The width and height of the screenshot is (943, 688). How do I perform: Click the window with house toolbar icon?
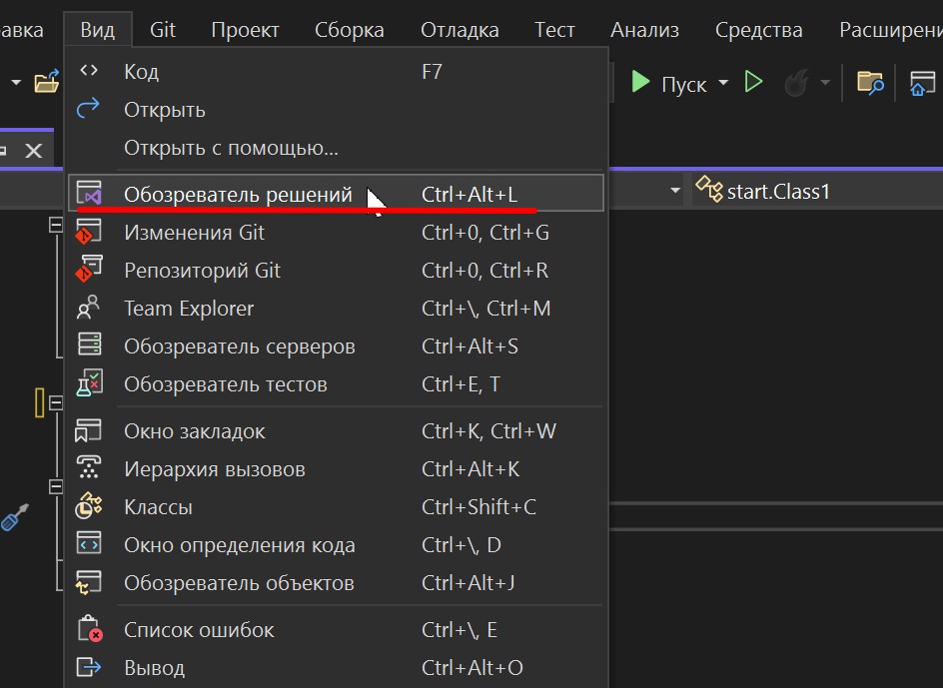tap(923, 83)
